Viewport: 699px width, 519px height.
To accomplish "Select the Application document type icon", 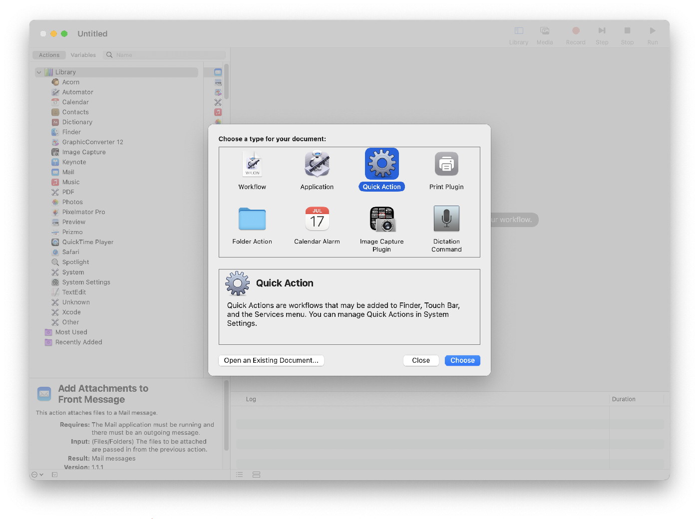I will (317, 164).
